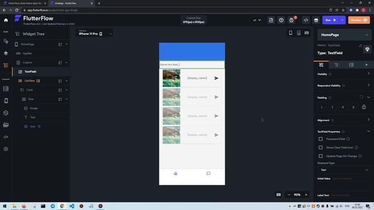Screen dimensions: 374x210
Task: Switch canvas to tablet view icon
Action: [299, 33]
